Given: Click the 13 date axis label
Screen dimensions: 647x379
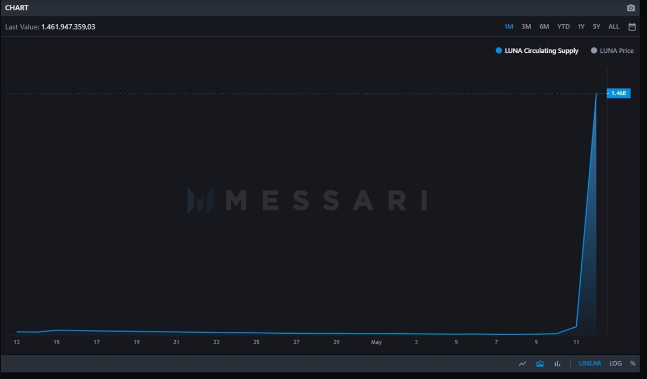Looking at the screenshot, I should click(x=17, y=342).
